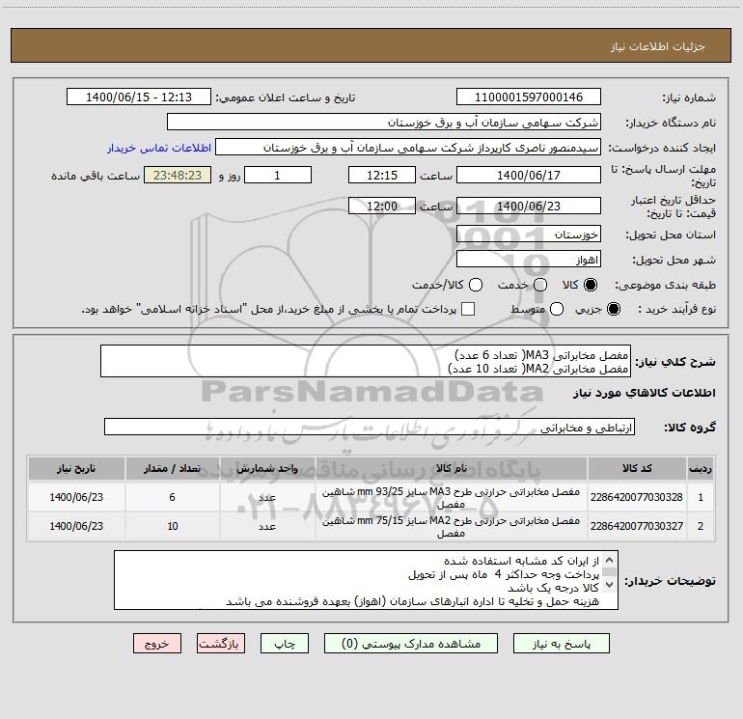The width and height of the screenshot is (743, 719).
Task: Click the پاسخ به نیاز button
Action: click(x=561, y=643)
